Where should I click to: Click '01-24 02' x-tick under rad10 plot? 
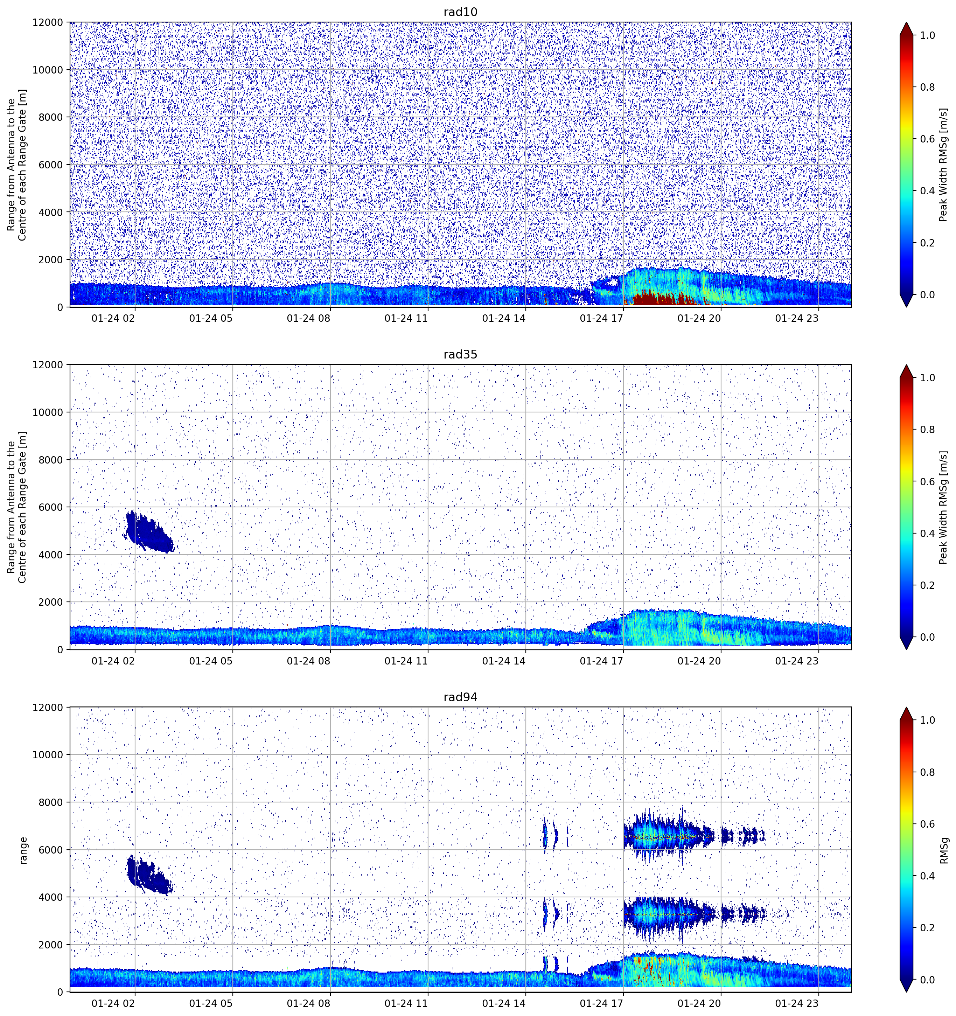(113, 318)
